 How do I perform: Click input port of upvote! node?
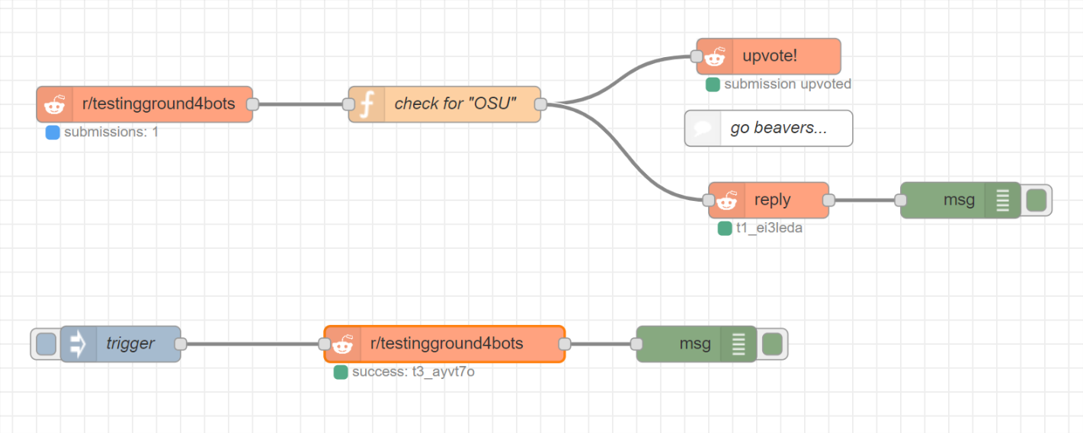coord(696,56)
